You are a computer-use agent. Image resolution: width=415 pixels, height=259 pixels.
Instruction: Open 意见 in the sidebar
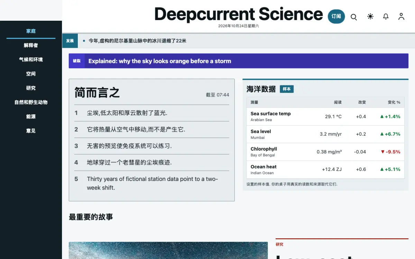(31, 131)
